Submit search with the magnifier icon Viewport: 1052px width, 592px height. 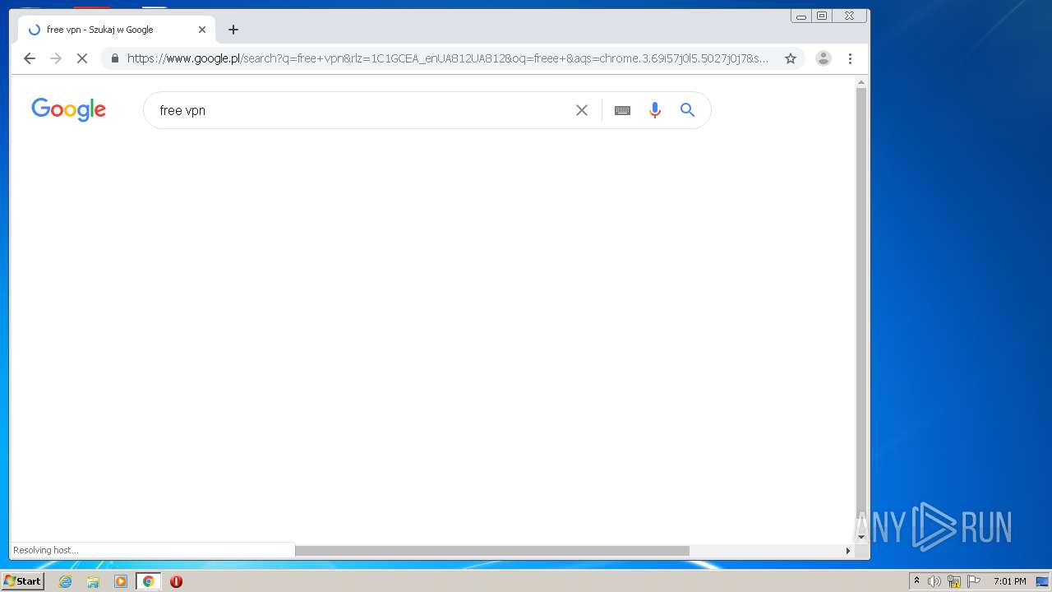pyautogui.click(x=688, y=110)
